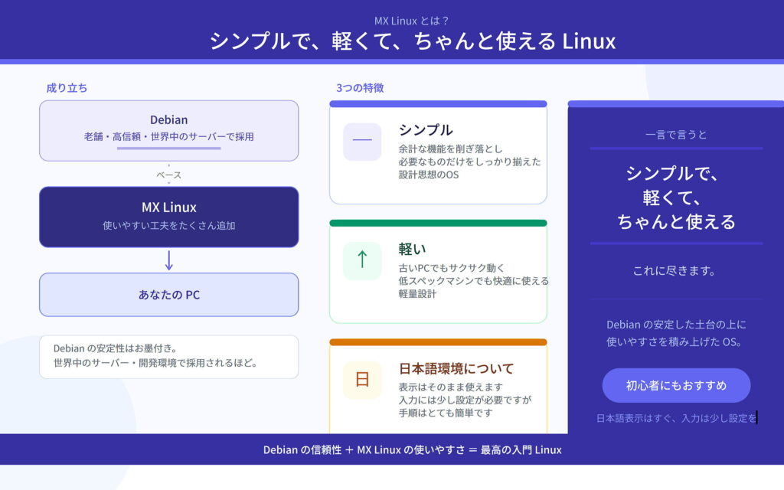The image size is (784, 490).
Task: Click the 3つの特徴 section label
Action: tap(360, 88)
